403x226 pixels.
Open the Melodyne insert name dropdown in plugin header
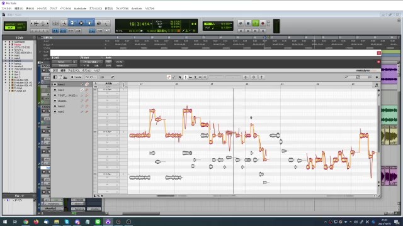click(64, 65)
